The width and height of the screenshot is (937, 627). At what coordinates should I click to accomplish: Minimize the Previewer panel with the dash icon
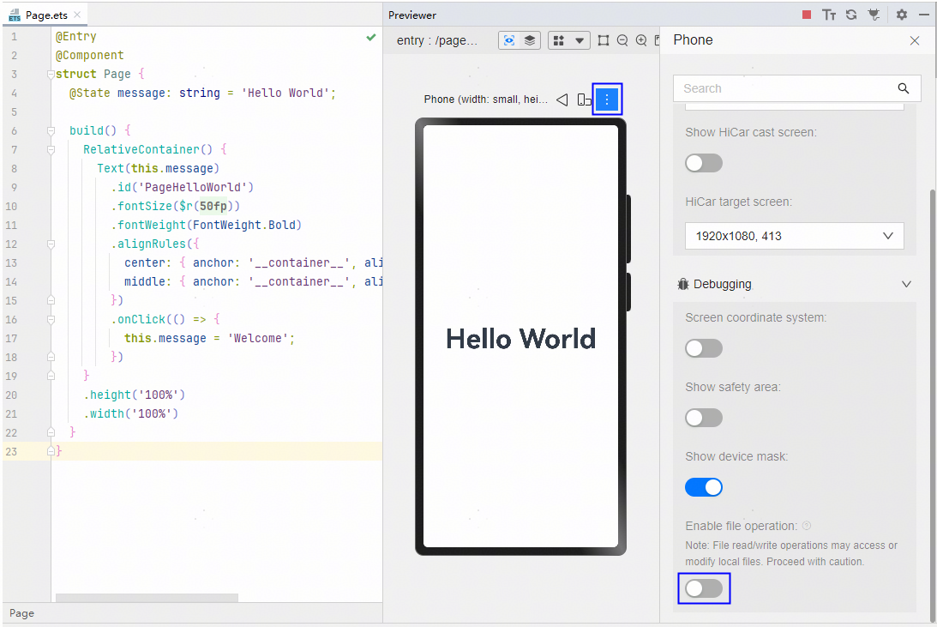[x=924, y=15]
